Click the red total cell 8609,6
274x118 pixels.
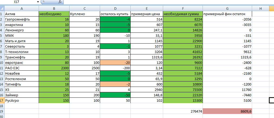click(227, 111)
